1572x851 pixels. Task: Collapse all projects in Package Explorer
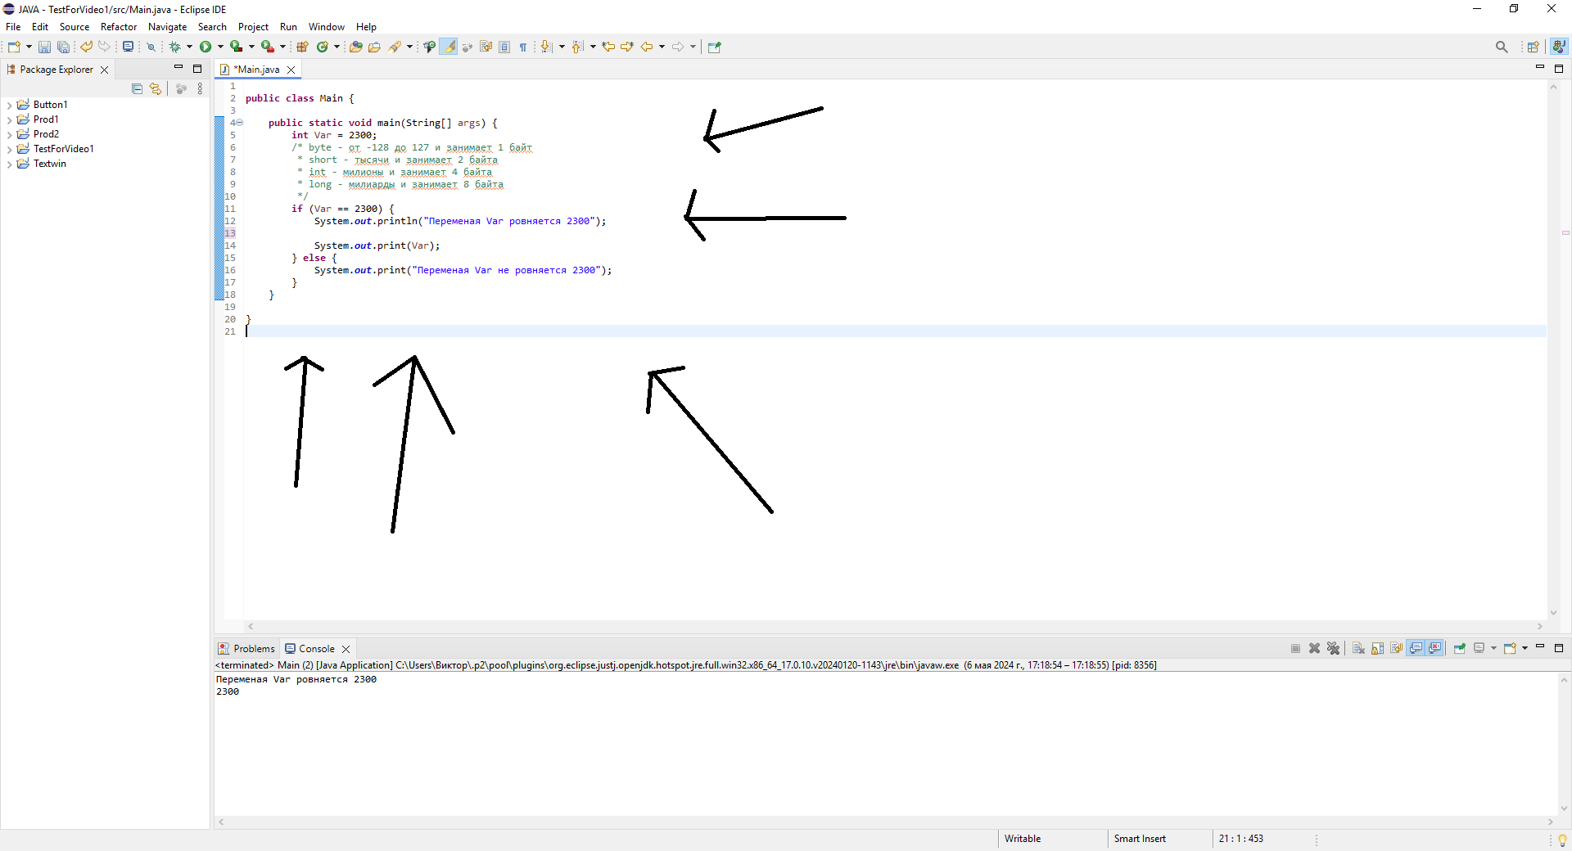[137, 89]
